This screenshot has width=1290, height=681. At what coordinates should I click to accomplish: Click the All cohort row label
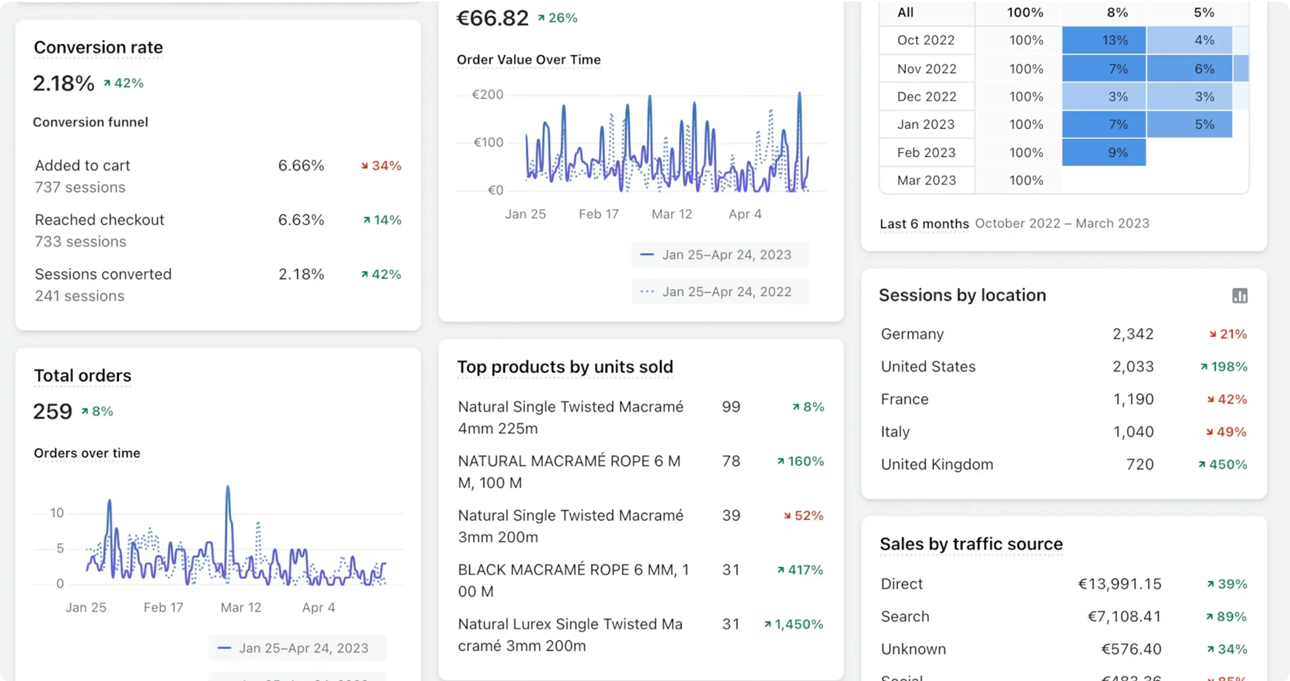[x=906, y=13]
